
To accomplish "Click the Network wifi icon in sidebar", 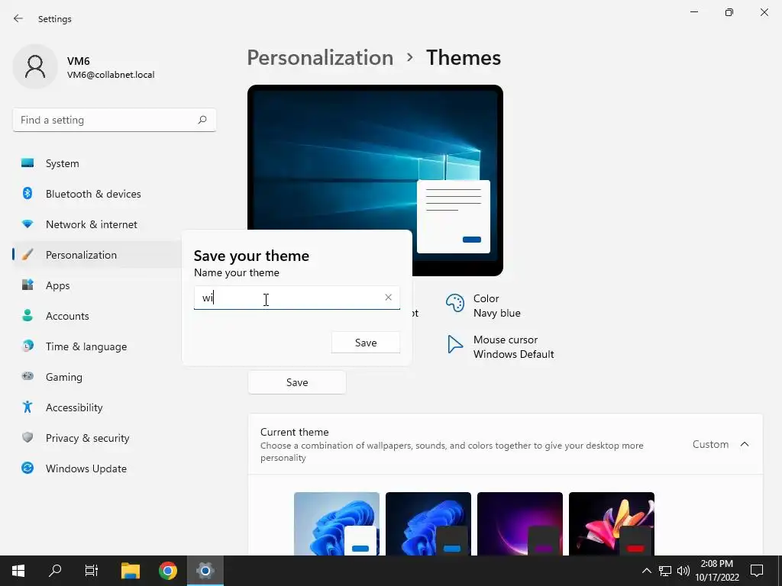I will click(x=27, y=224).
